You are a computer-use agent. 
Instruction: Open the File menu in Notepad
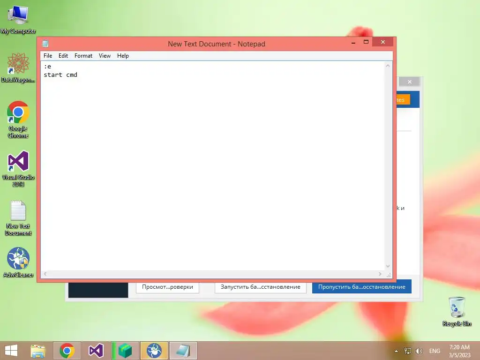[x=48, y=56]
